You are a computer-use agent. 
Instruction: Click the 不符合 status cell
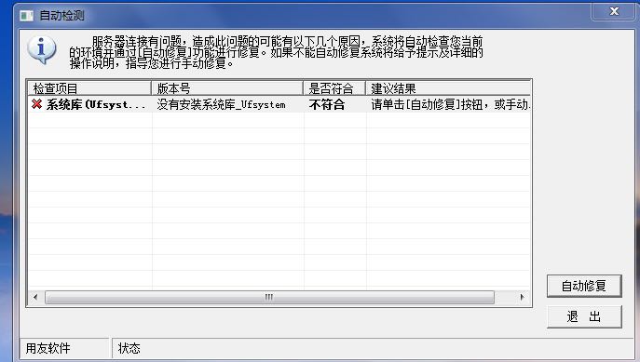tap(327, 105)
